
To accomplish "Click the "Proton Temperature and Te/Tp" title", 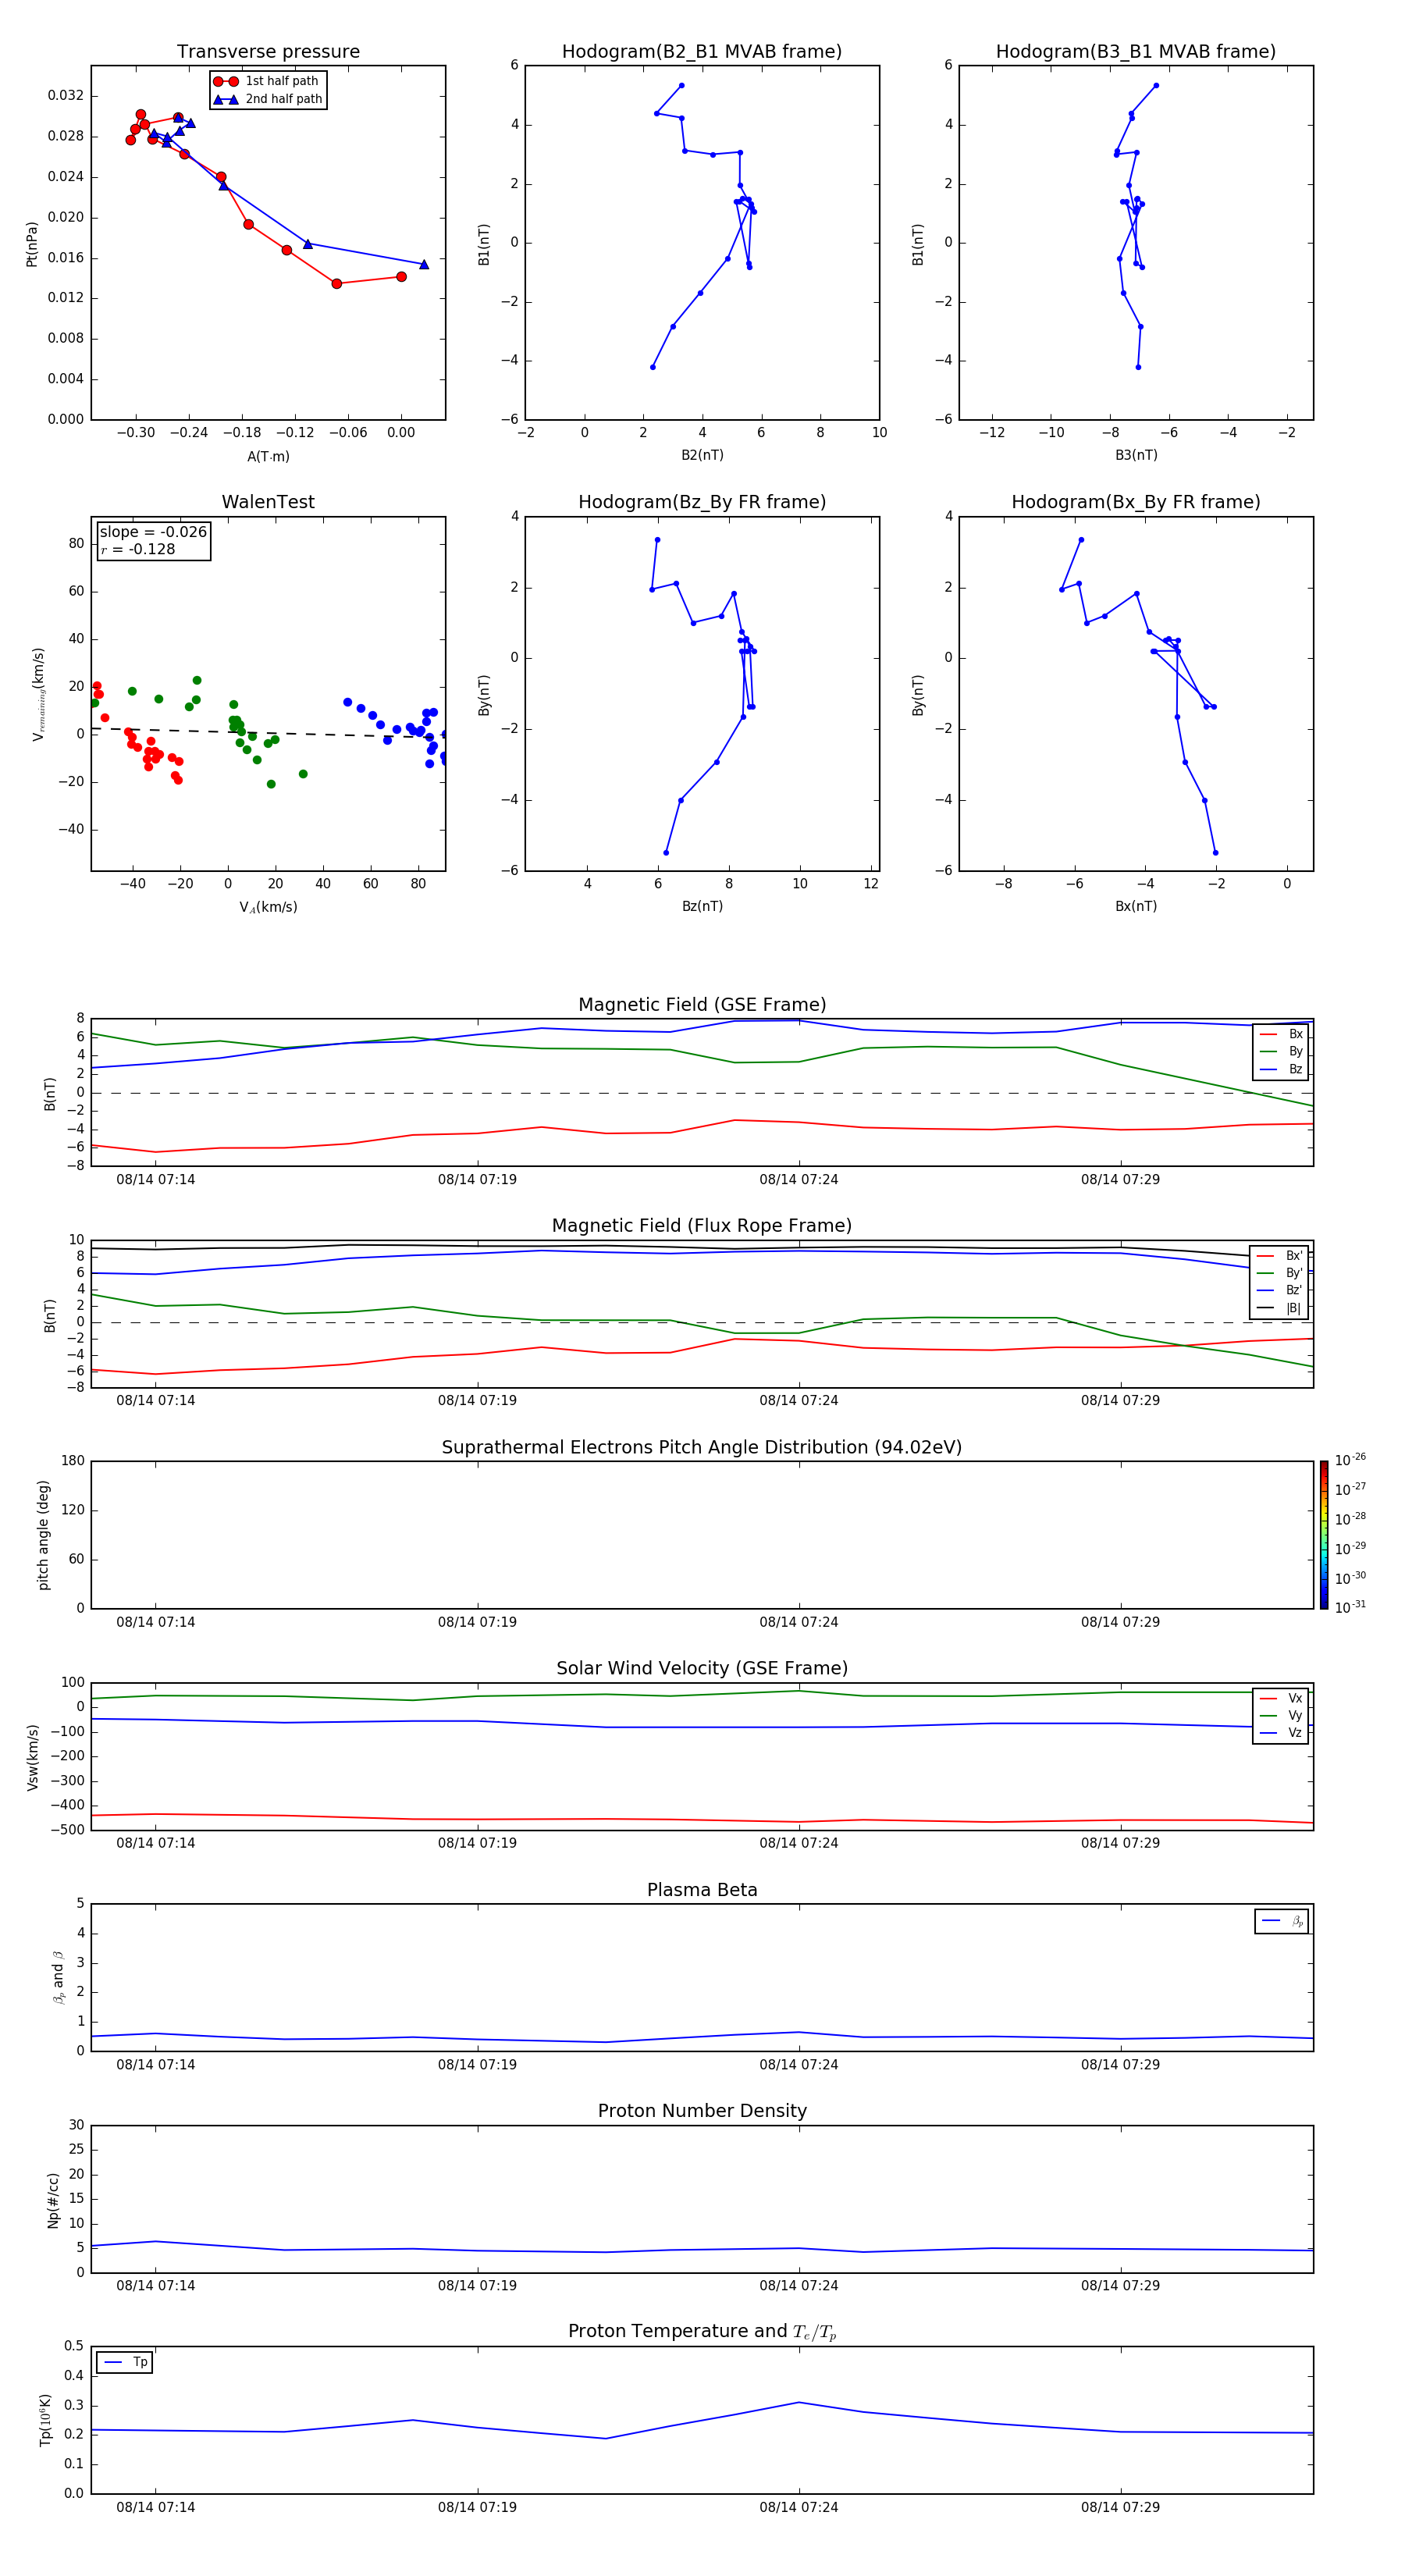I will [702, 2332].
